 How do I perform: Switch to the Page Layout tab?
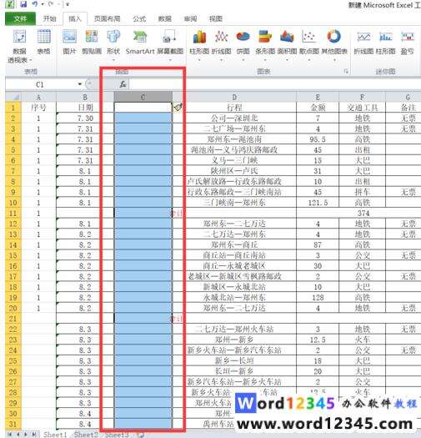point(108,18)
